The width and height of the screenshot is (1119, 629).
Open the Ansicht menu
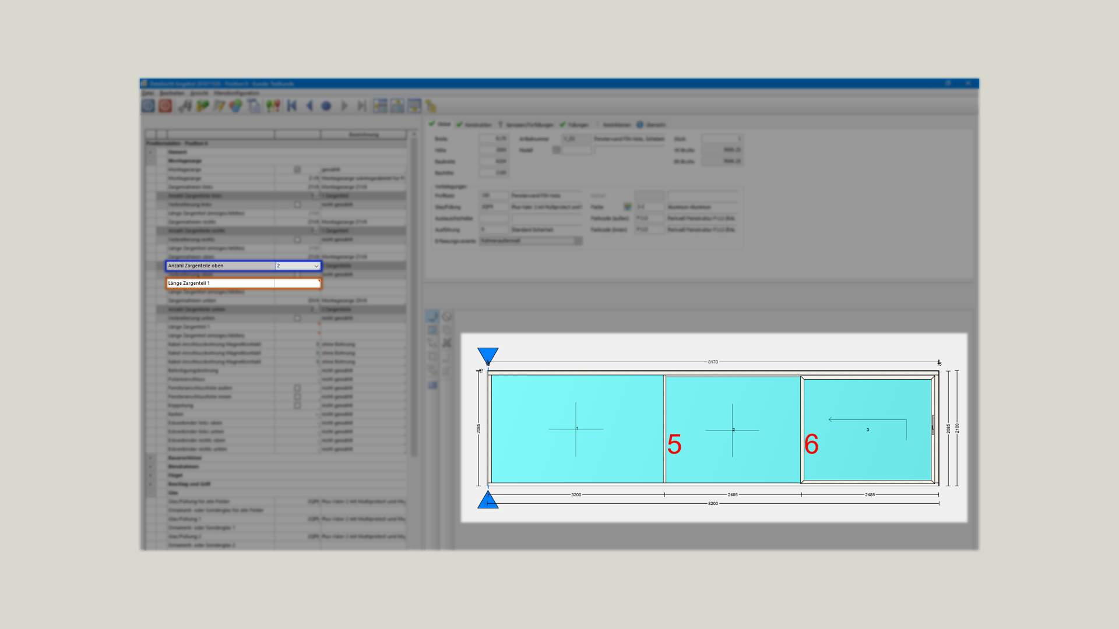click(x=199, y=93)
